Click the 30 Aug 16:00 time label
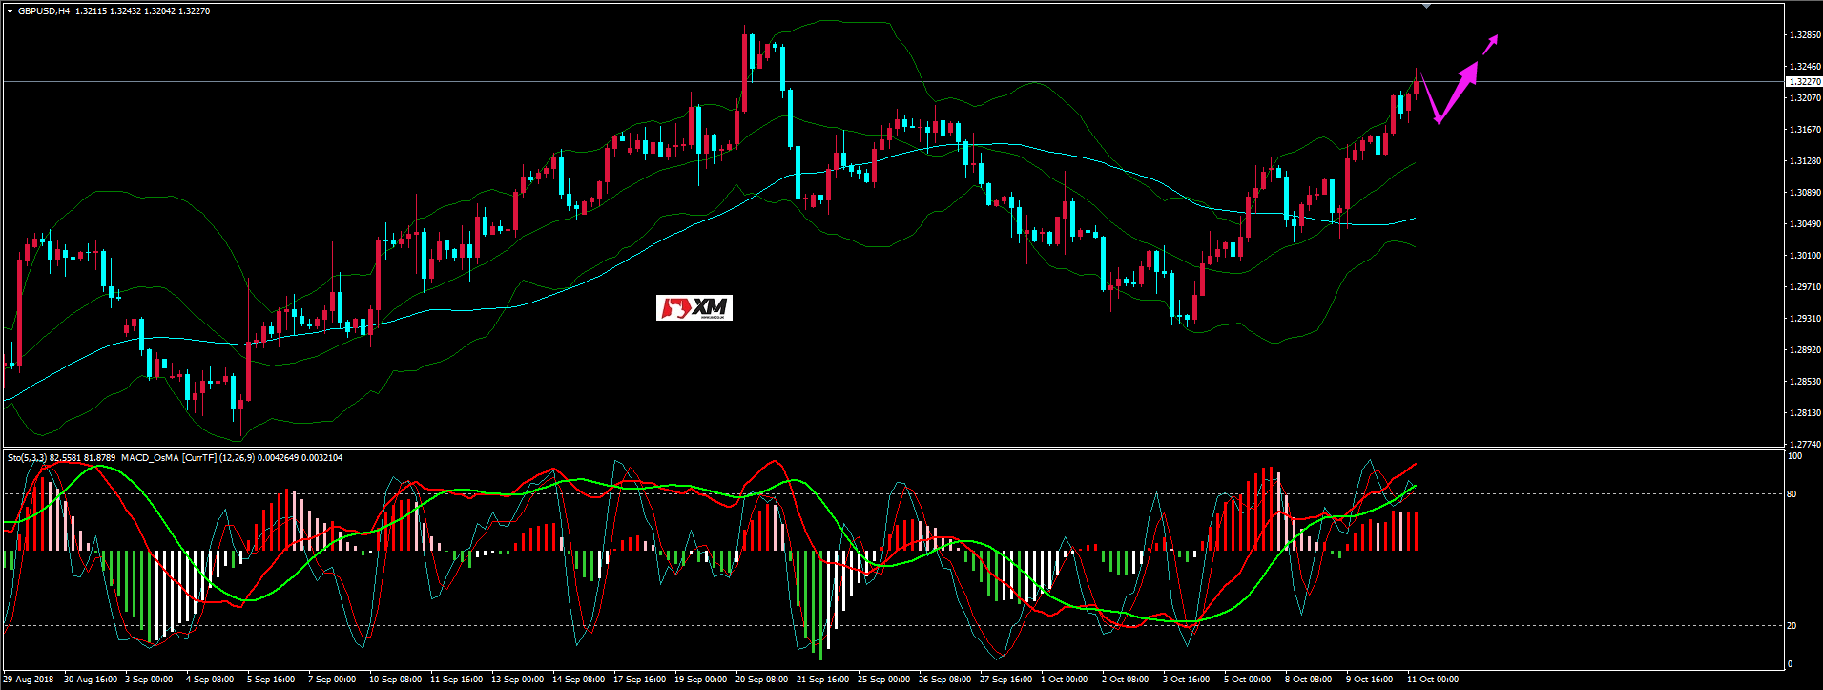 click(x=91, y=680)
